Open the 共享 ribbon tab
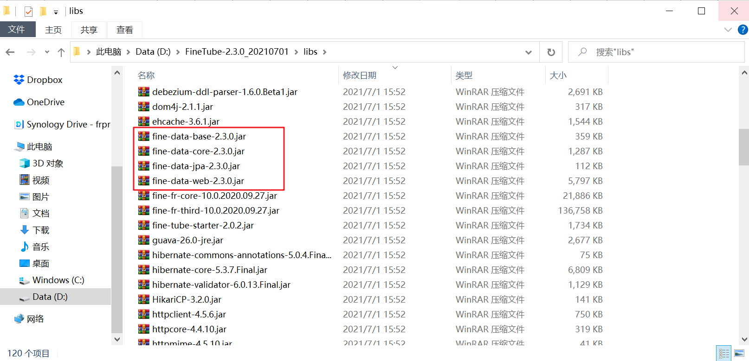This screenshot has height=361, width=749. click(x=89, y=30)
